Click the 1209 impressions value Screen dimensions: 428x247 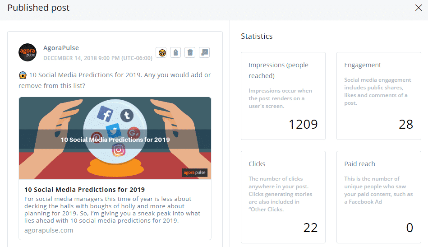point(303,124)
